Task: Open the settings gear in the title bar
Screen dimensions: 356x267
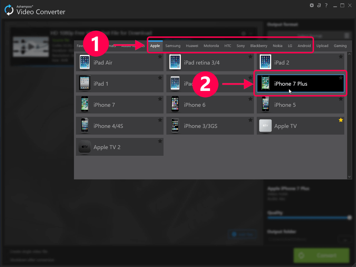Action: [x=311, y=5]
